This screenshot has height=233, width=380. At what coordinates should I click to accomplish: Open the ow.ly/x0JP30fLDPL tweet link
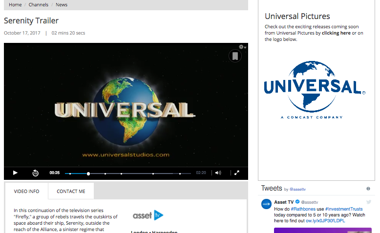pyautogui.click(x=325, y=221)
